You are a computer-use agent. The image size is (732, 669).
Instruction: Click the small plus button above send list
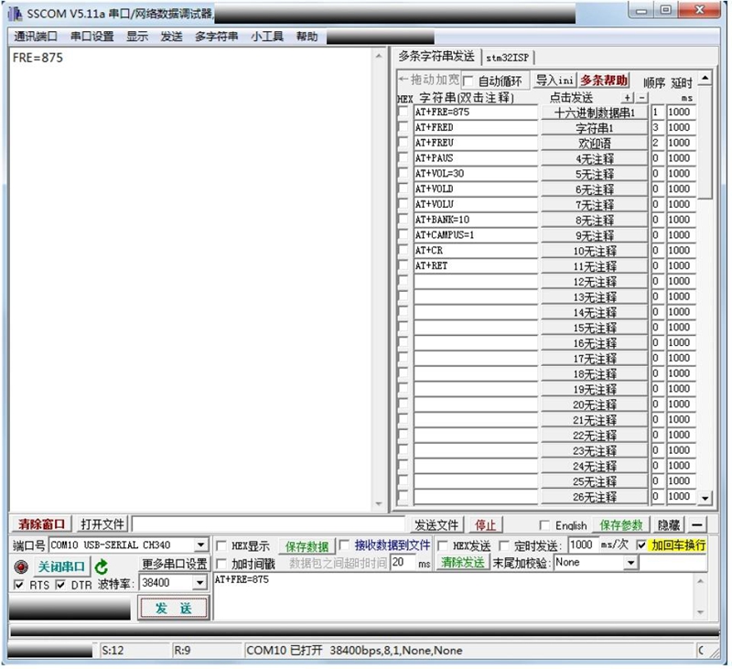(628, 98)
